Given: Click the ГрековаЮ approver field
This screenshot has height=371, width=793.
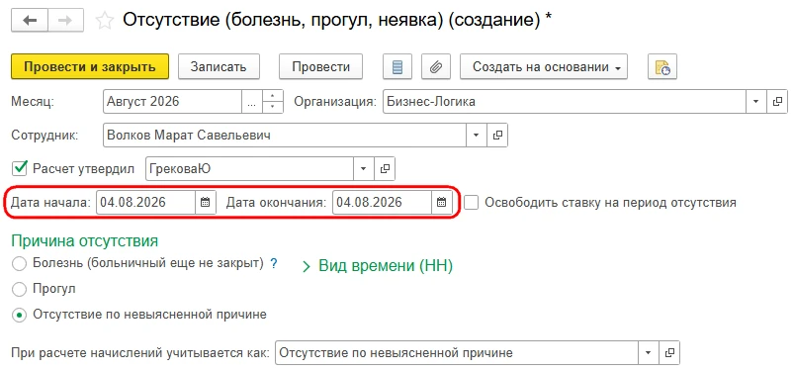Looking at the screenshot, I should (x=250, y=169).
